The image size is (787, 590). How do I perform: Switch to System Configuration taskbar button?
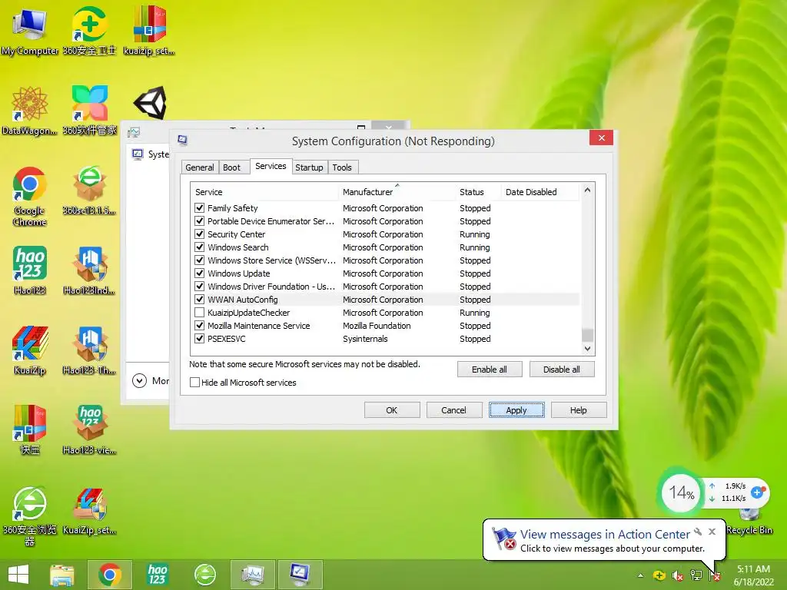coord(301,575)
